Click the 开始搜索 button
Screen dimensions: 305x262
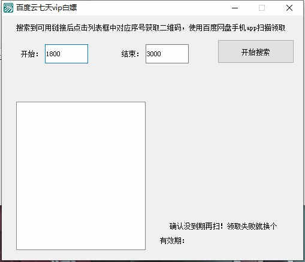click(x=256, y=51)
